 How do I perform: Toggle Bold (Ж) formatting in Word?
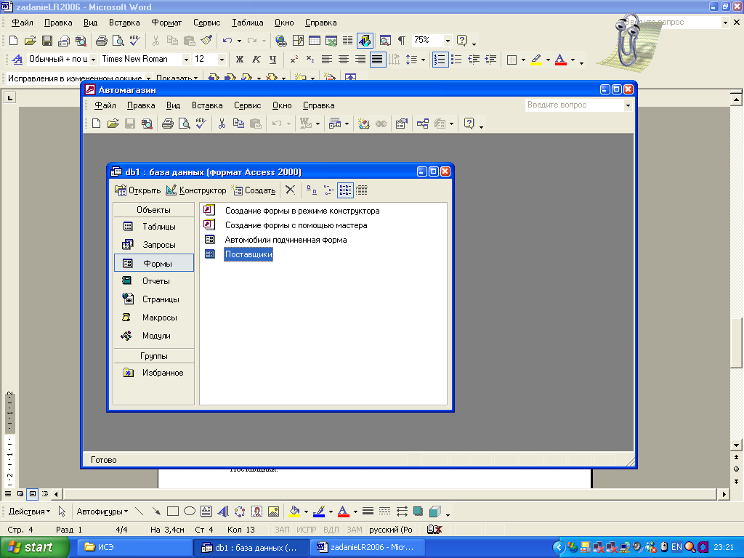coord(240,60)
